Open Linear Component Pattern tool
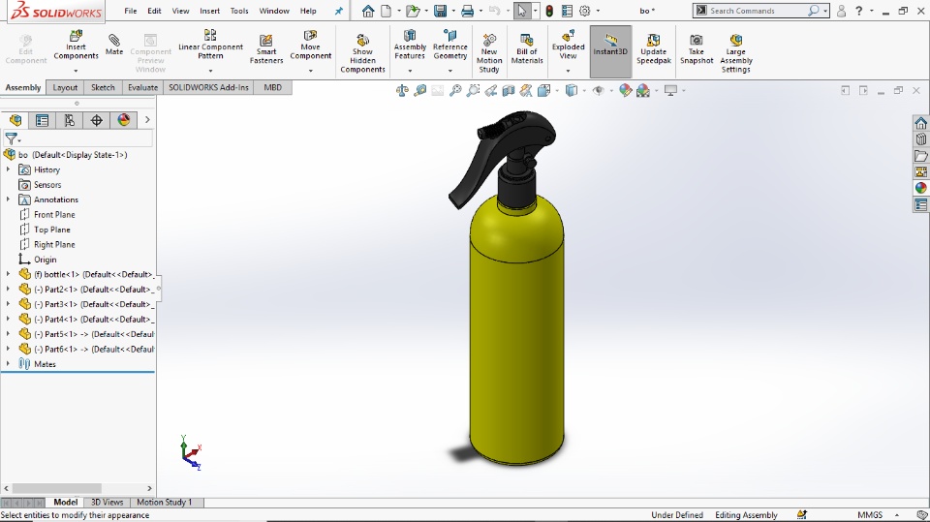The width and height of the screenshot is (930, 522). click(210, 45)
